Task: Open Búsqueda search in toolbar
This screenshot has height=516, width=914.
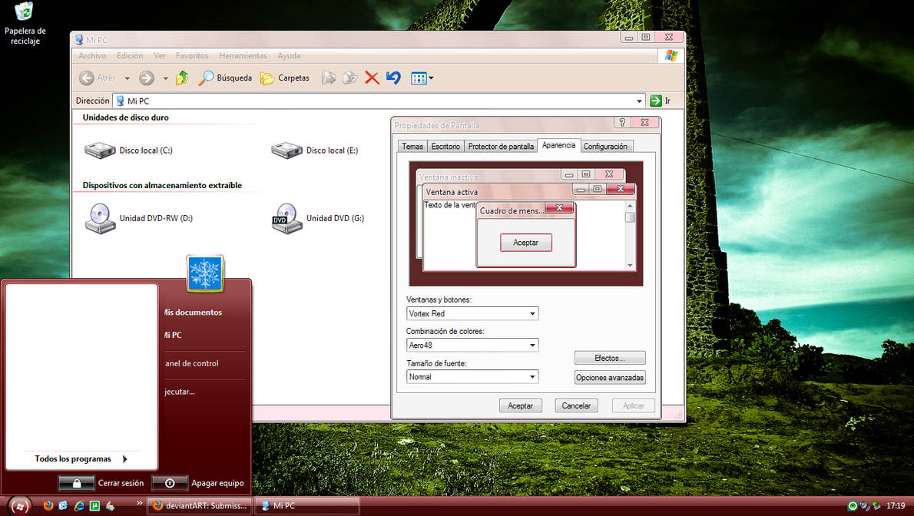Action: point(226,78)
